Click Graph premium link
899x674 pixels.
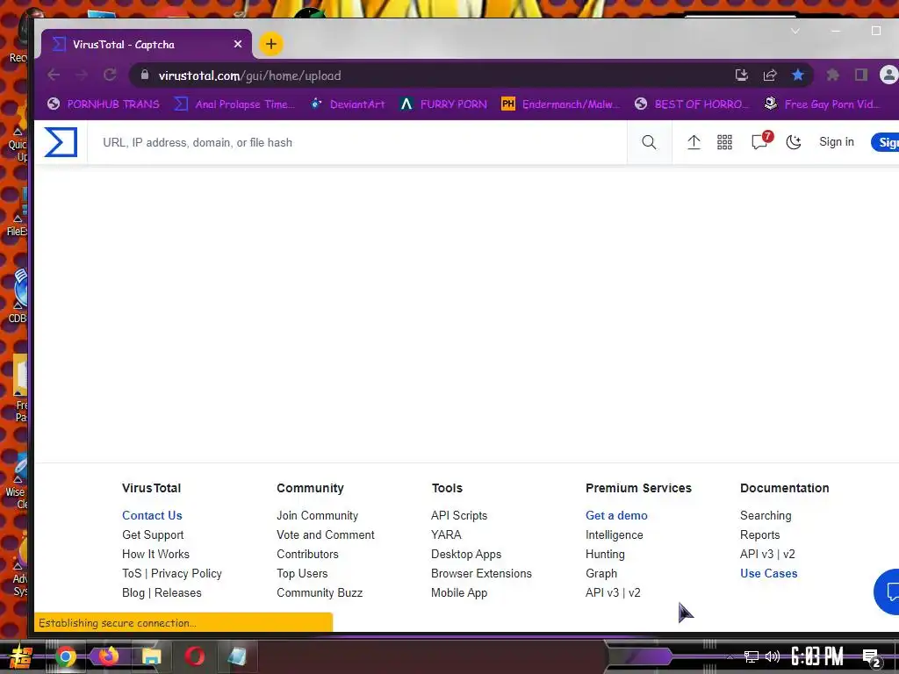(601, 573)
